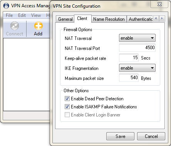This screenshot has width=171, height=146.
Task: Check the Enable Client Login Banner box
Action: [67, 115]
